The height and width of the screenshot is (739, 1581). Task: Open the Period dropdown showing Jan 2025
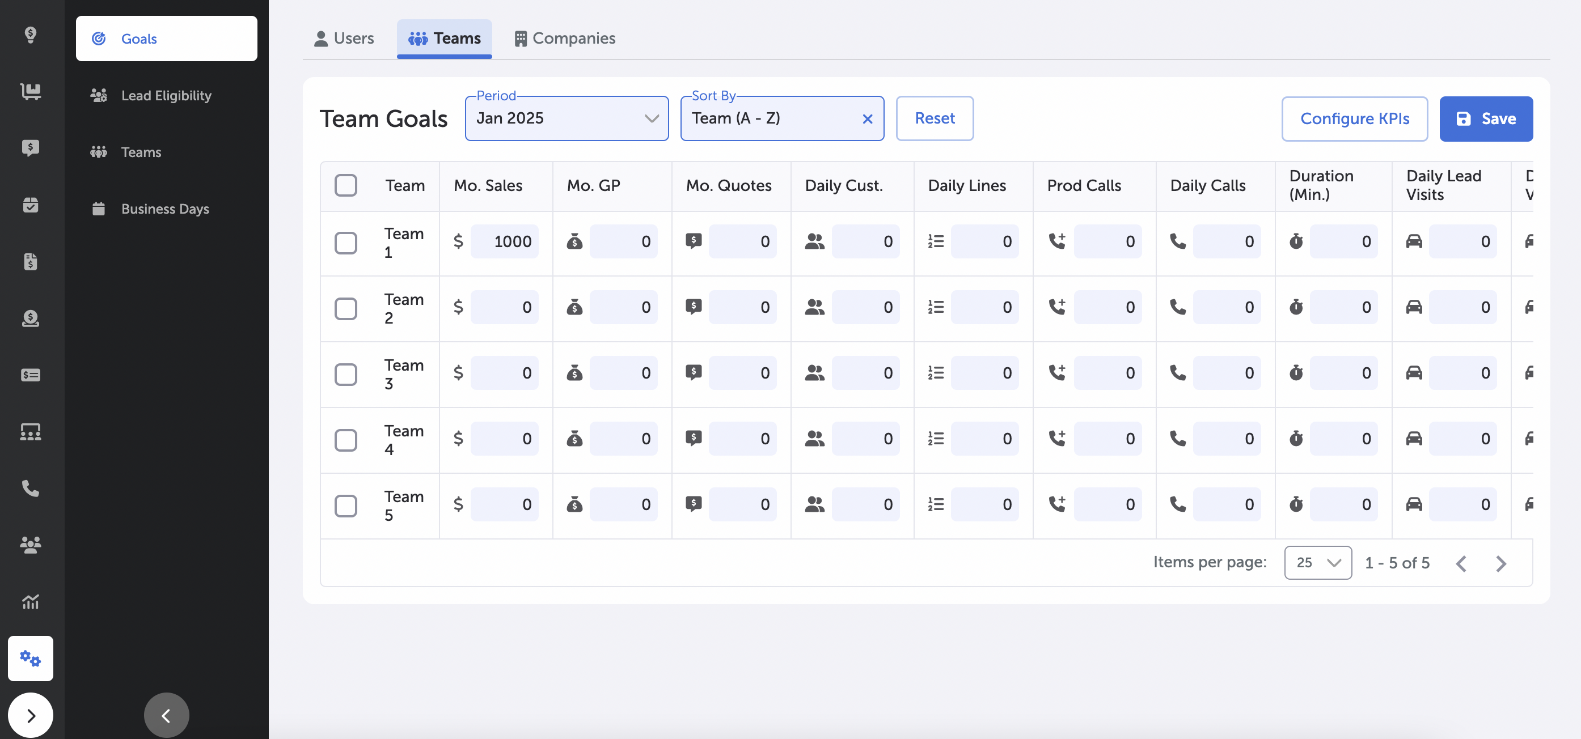point(567,118)
